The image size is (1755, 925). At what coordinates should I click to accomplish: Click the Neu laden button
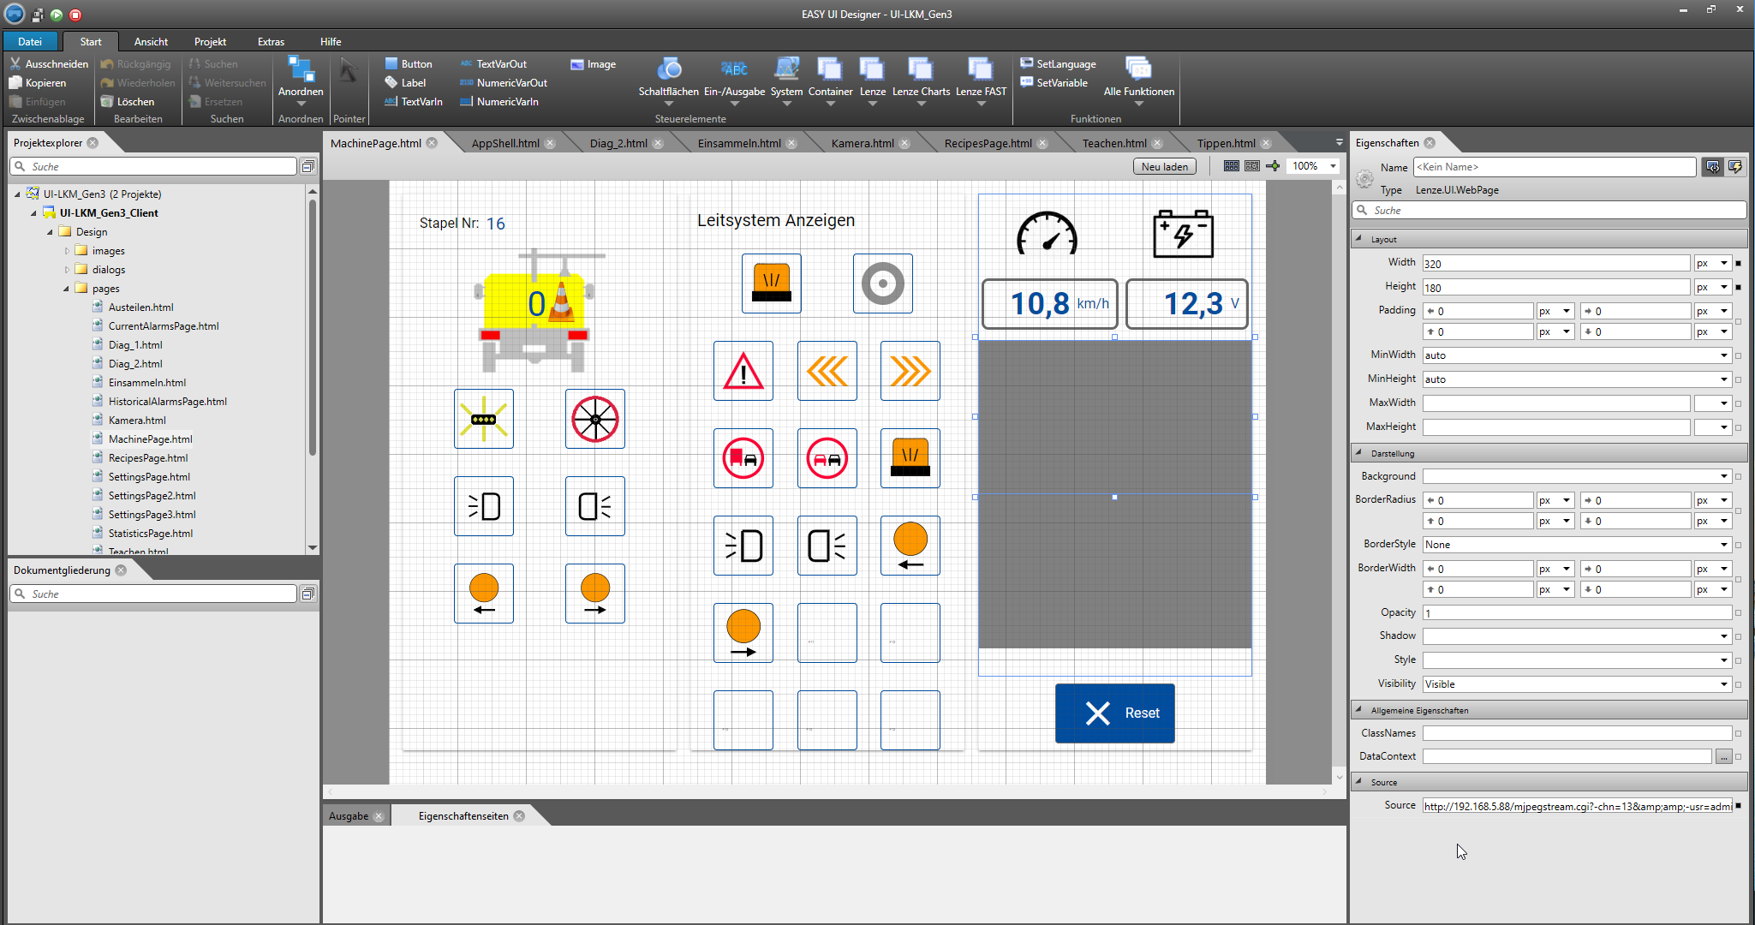[1164, 166]
